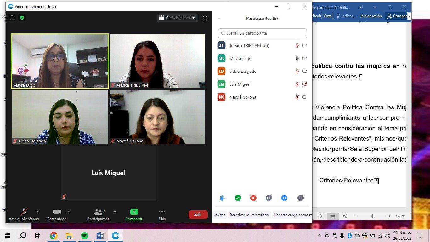Expand microphone options arrow beside Activar Micrófono
This screenshot has width=430, height=242.
[38, 212]
